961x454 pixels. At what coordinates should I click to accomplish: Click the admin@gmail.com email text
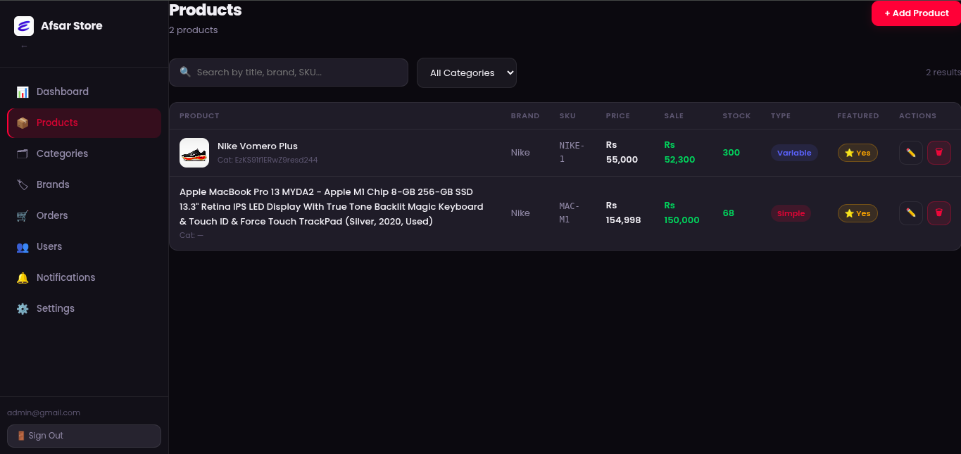point(44,412)
